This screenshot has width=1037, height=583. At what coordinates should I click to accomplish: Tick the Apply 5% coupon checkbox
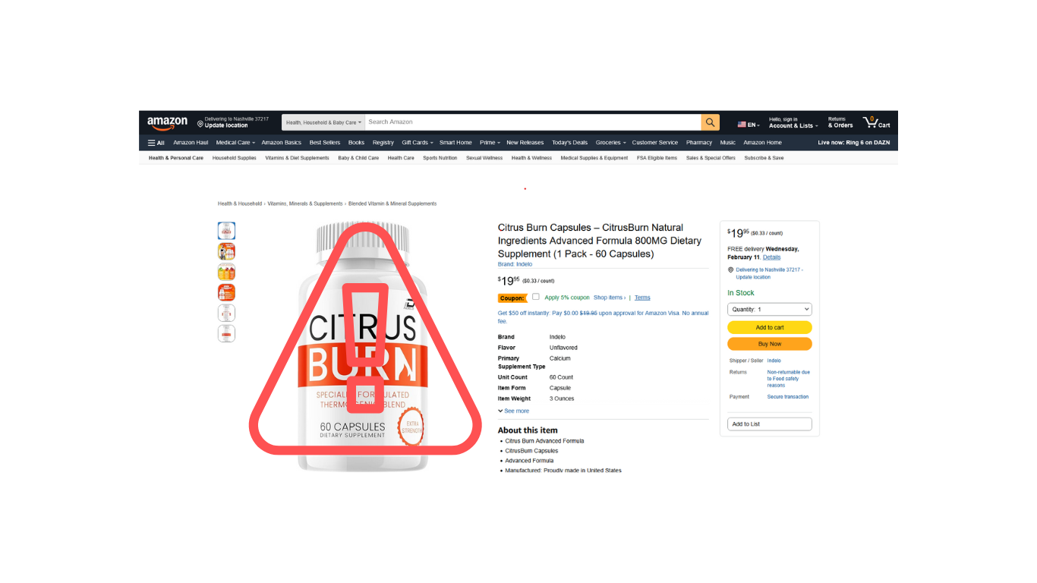click(536, 297)
